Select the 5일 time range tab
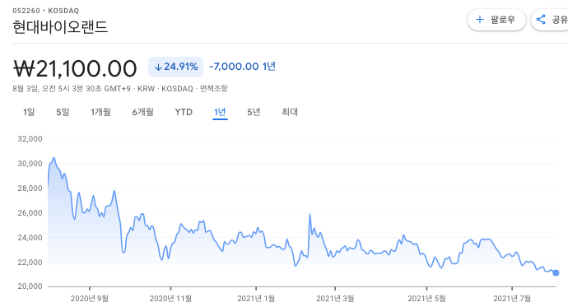This screenshot has height=307, width=568. click(x=63, y=112)
